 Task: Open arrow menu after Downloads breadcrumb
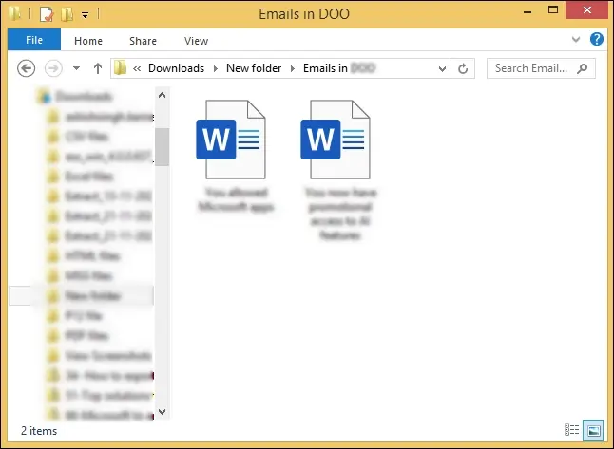216,69
